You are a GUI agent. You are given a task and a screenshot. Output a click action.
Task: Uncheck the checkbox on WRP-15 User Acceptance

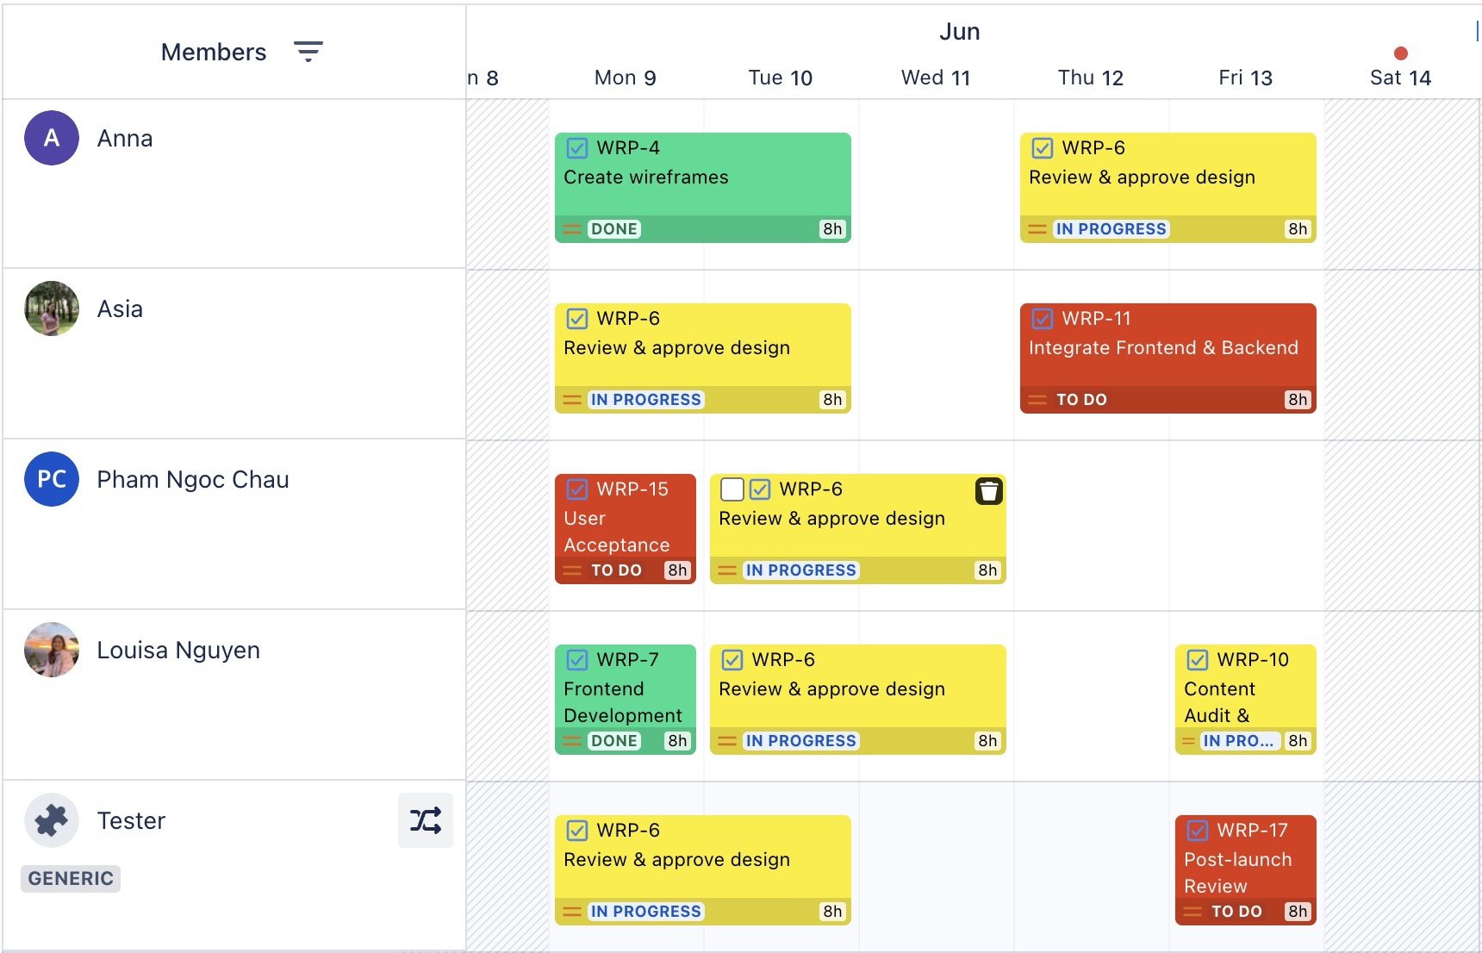point(577,489)
